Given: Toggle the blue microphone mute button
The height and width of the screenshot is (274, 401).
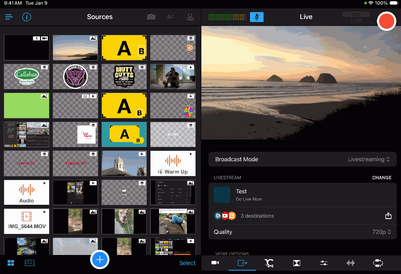Looking at the screenshot, I should click(256, 17).
